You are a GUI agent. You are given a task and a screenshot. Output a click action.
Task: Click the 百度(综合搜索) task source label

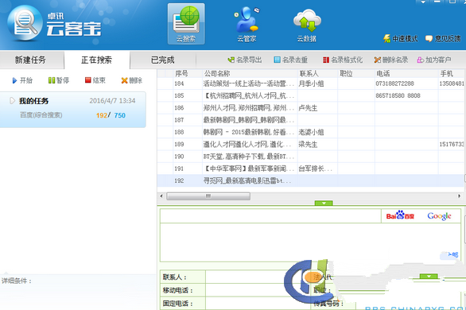(x=41, y=115)
